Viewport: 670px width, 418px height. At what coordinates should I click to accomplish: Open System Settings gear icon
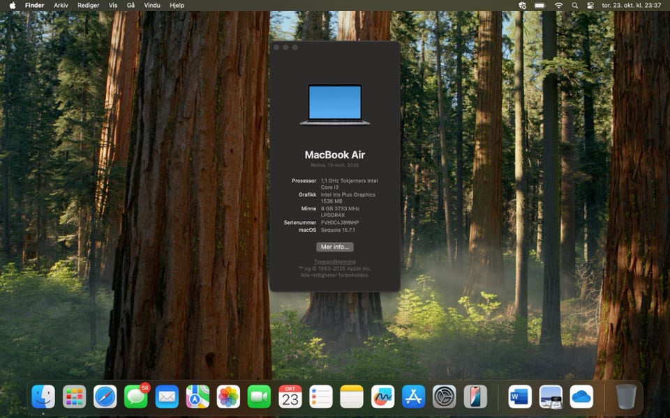445,396
